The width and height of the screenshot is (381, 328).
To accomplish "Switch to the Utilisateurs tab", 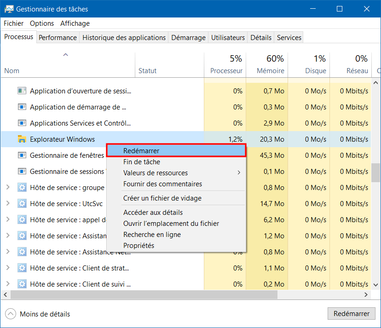I will click(x=228, y=38).
